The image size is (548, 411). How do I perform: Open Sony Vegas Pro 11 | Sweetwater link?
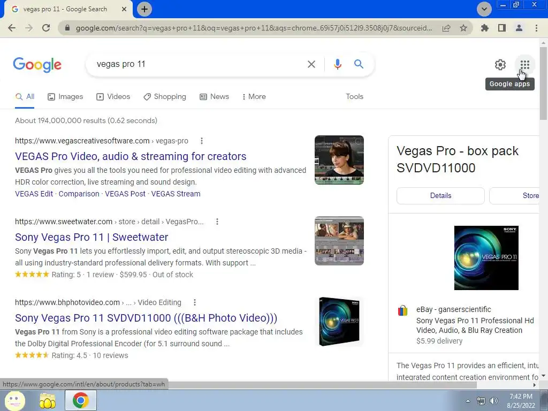[92, 237]
